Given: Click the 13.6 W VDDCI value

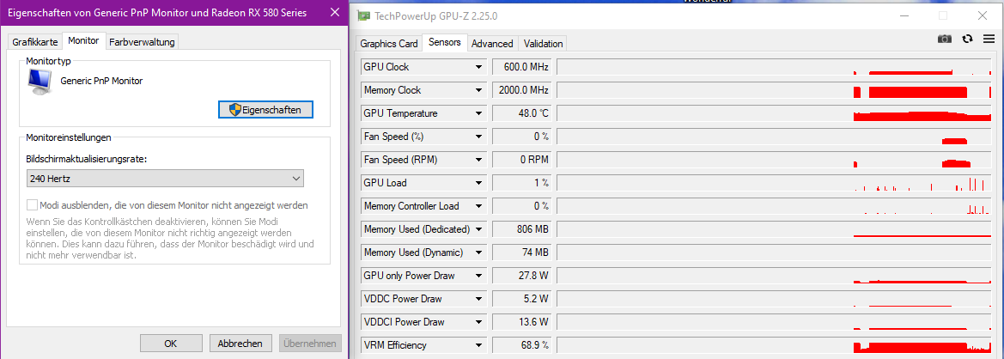Looking at the screenshot, I should (522, 322).
